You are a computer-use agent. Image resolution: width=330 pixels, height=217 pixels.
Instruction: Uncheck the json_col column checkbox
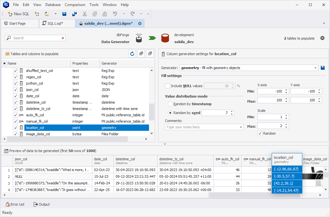click(16, 90)
